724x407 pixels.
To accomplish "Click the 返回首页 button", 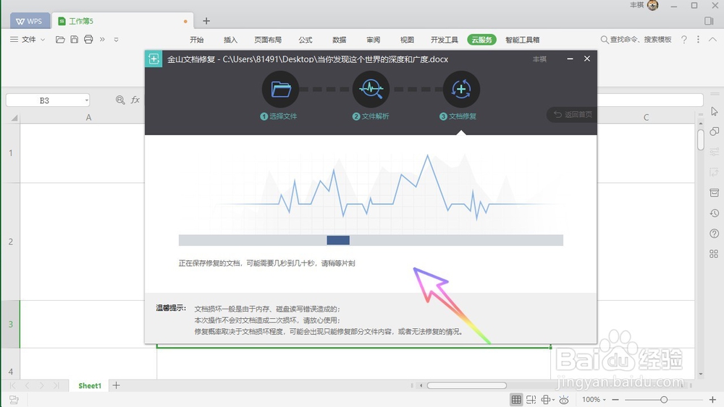I will pos(573,114).
